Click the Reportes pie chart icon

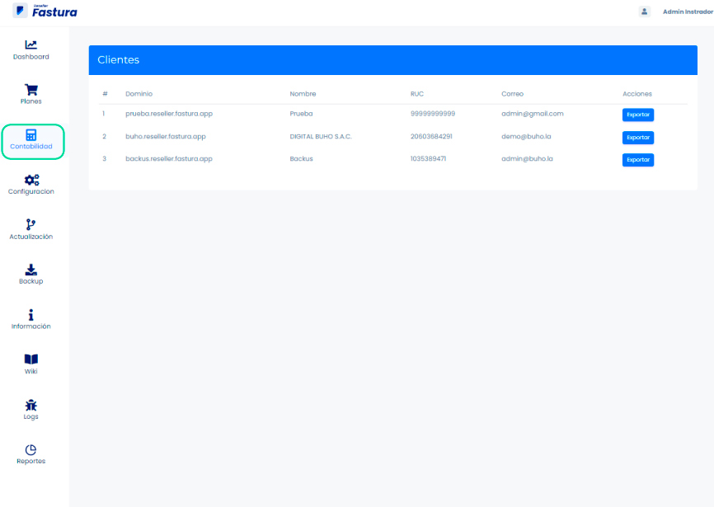[x=31, y=449]
